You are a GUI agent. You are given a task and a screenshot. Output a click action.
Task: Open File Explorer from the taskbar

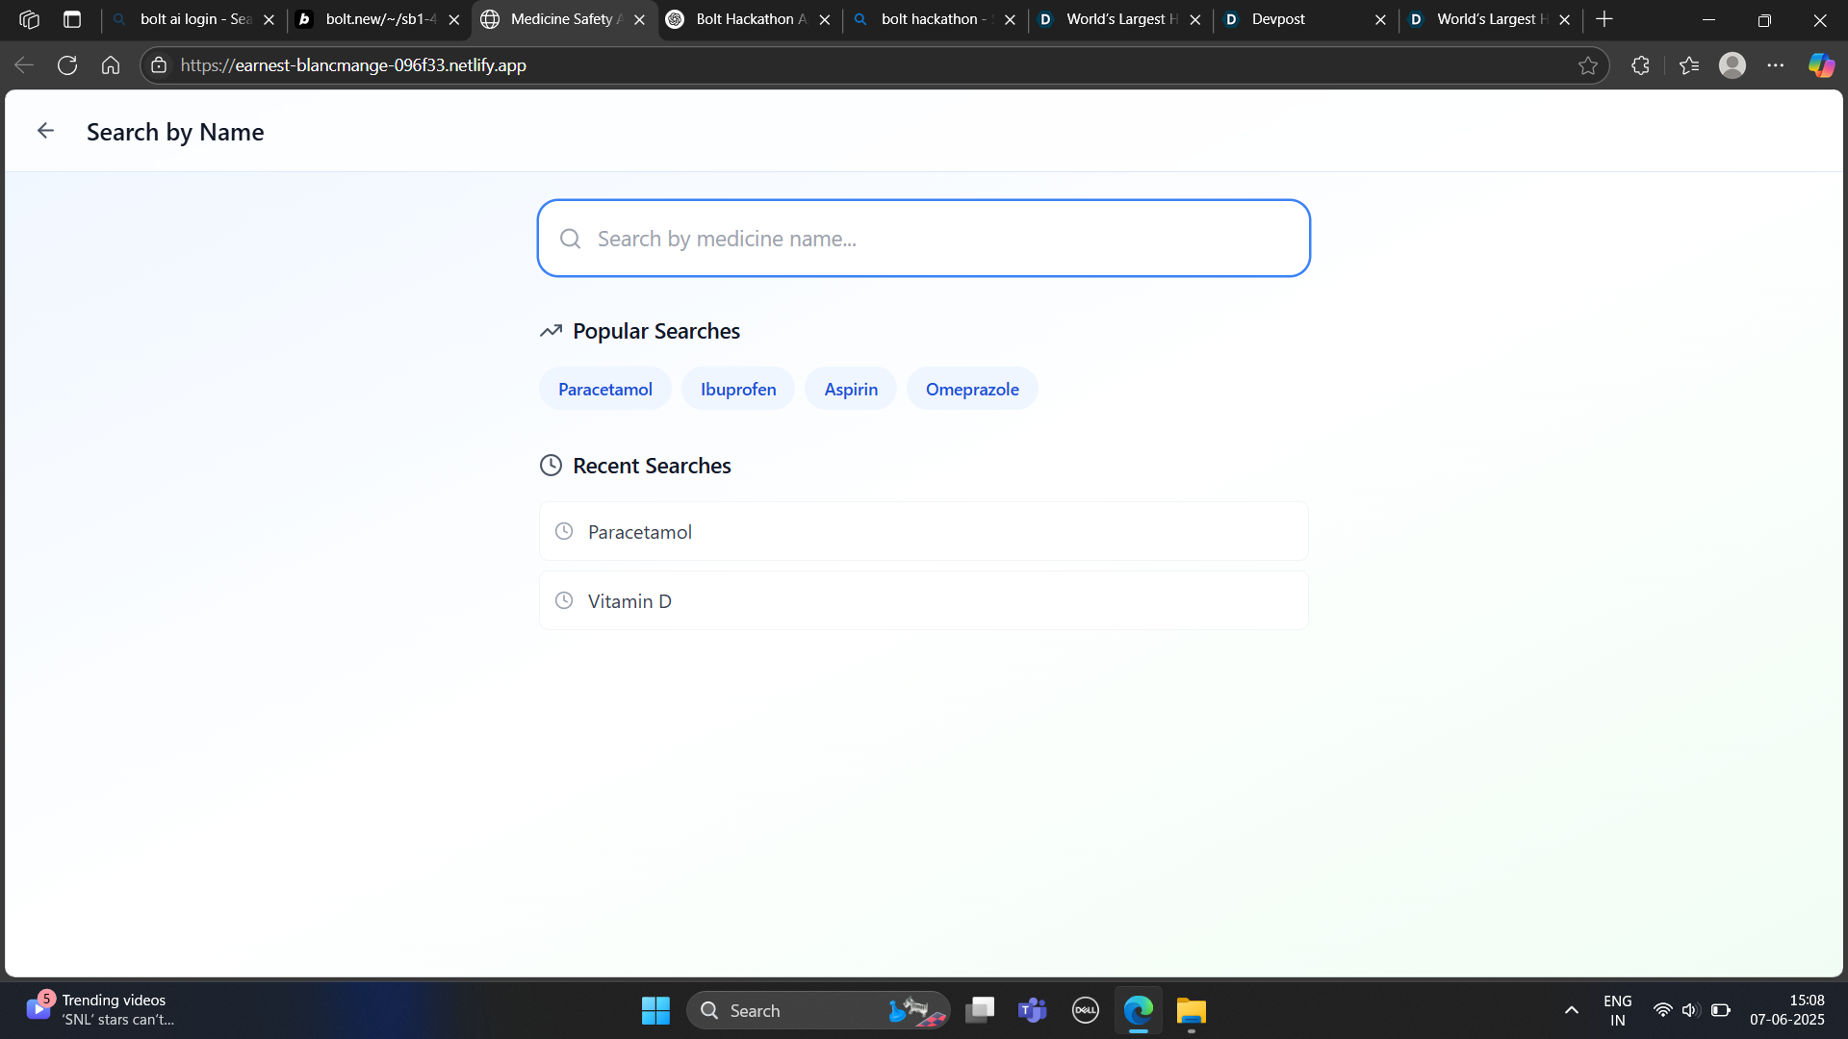pyautogui.click(x=1190, y=1010)
